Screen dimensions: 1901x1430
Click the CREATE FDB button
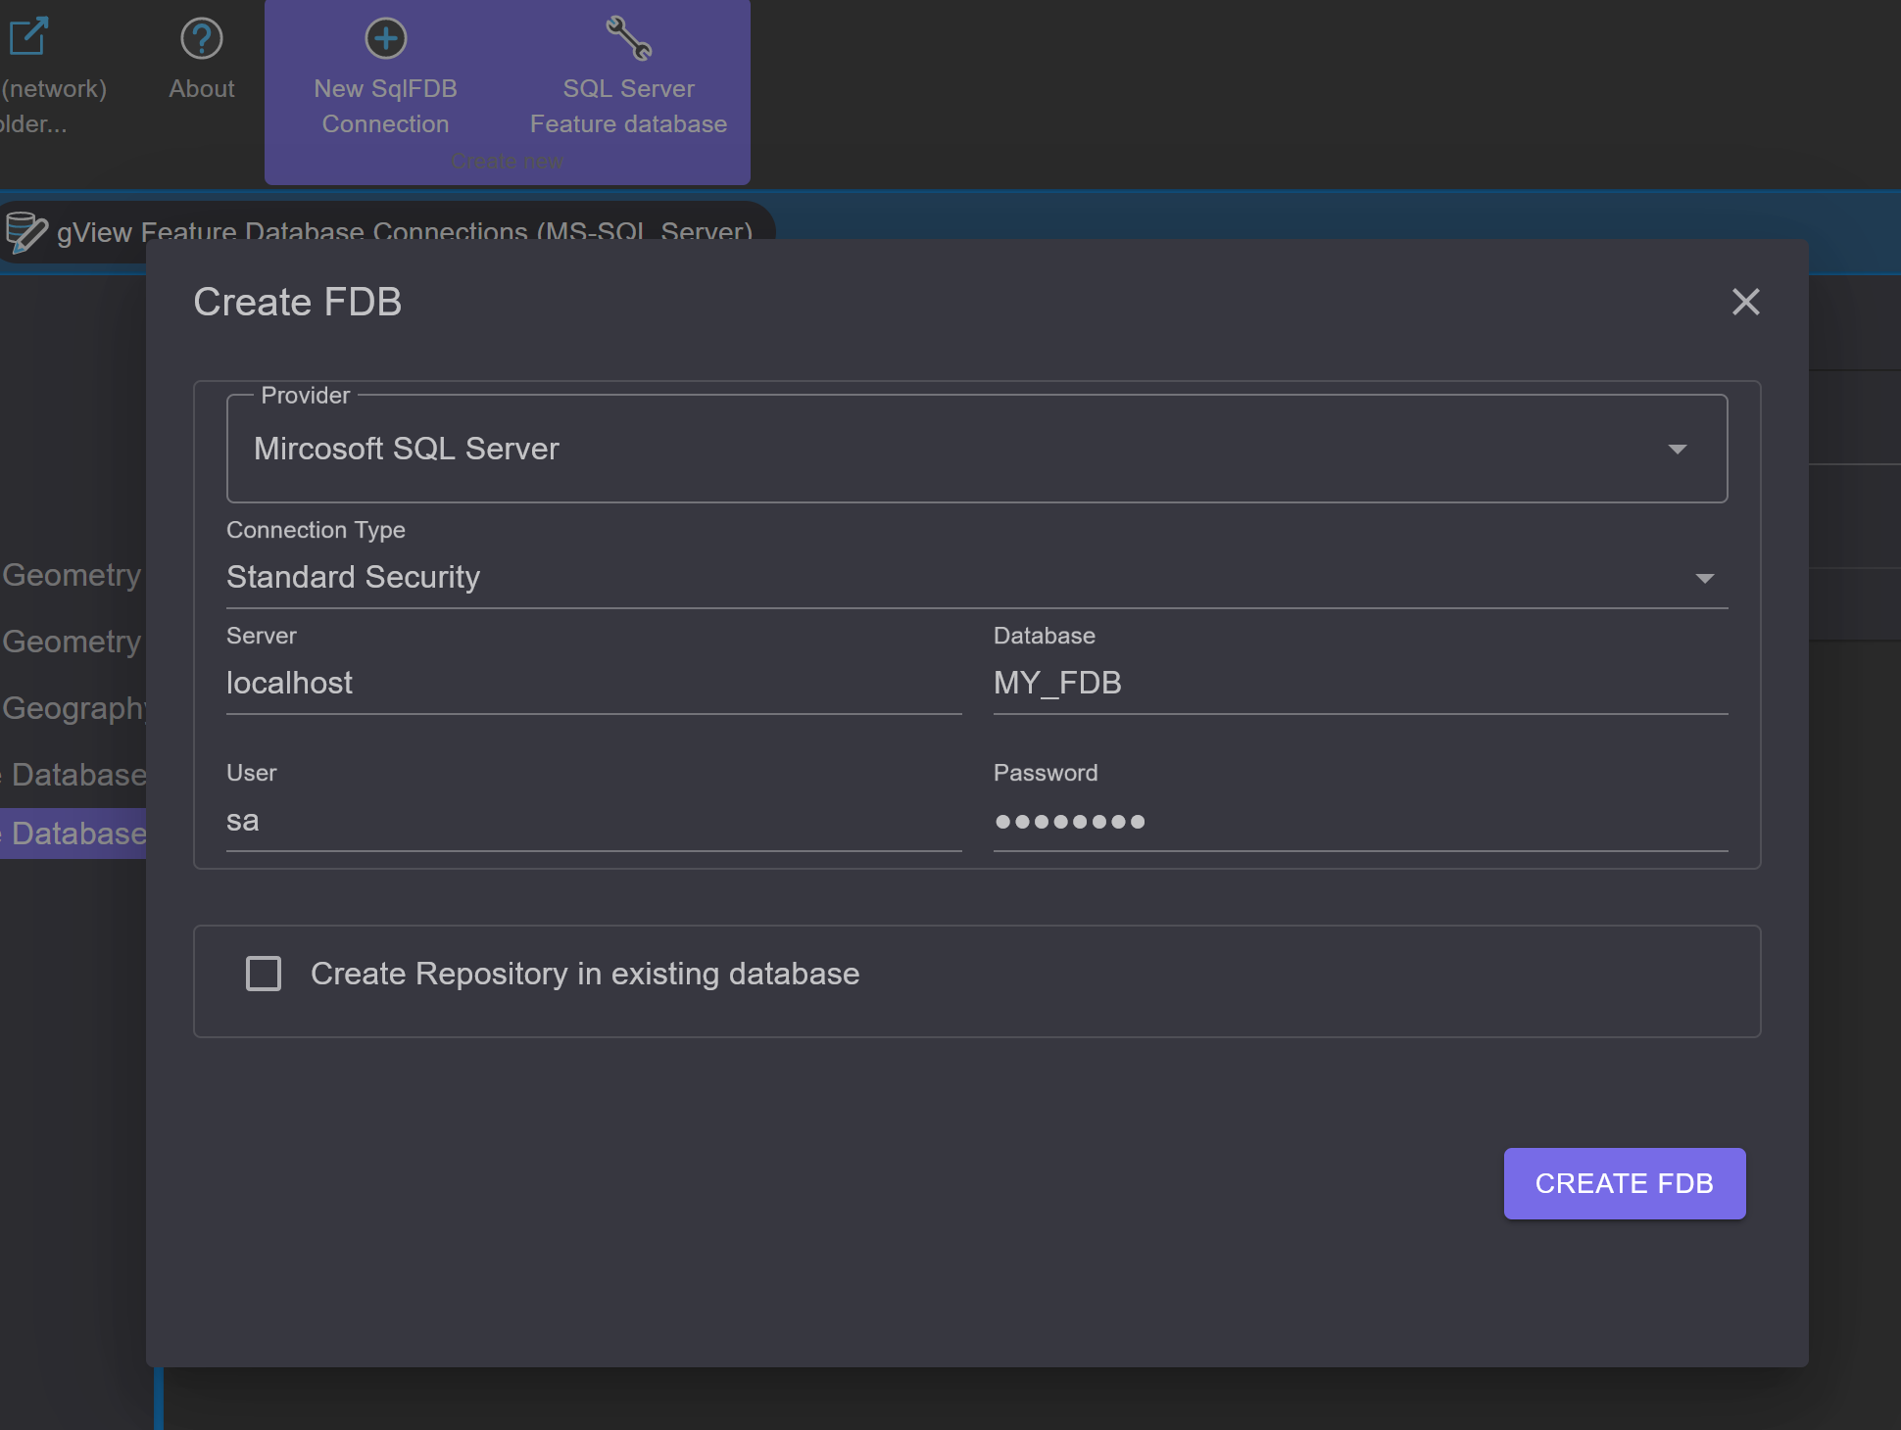(1625, 1183)
